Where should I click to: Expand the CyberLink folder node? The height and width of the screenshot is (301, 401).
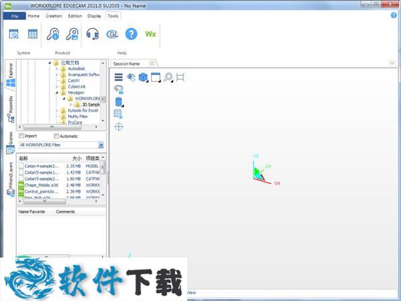(x=57, y=86)
